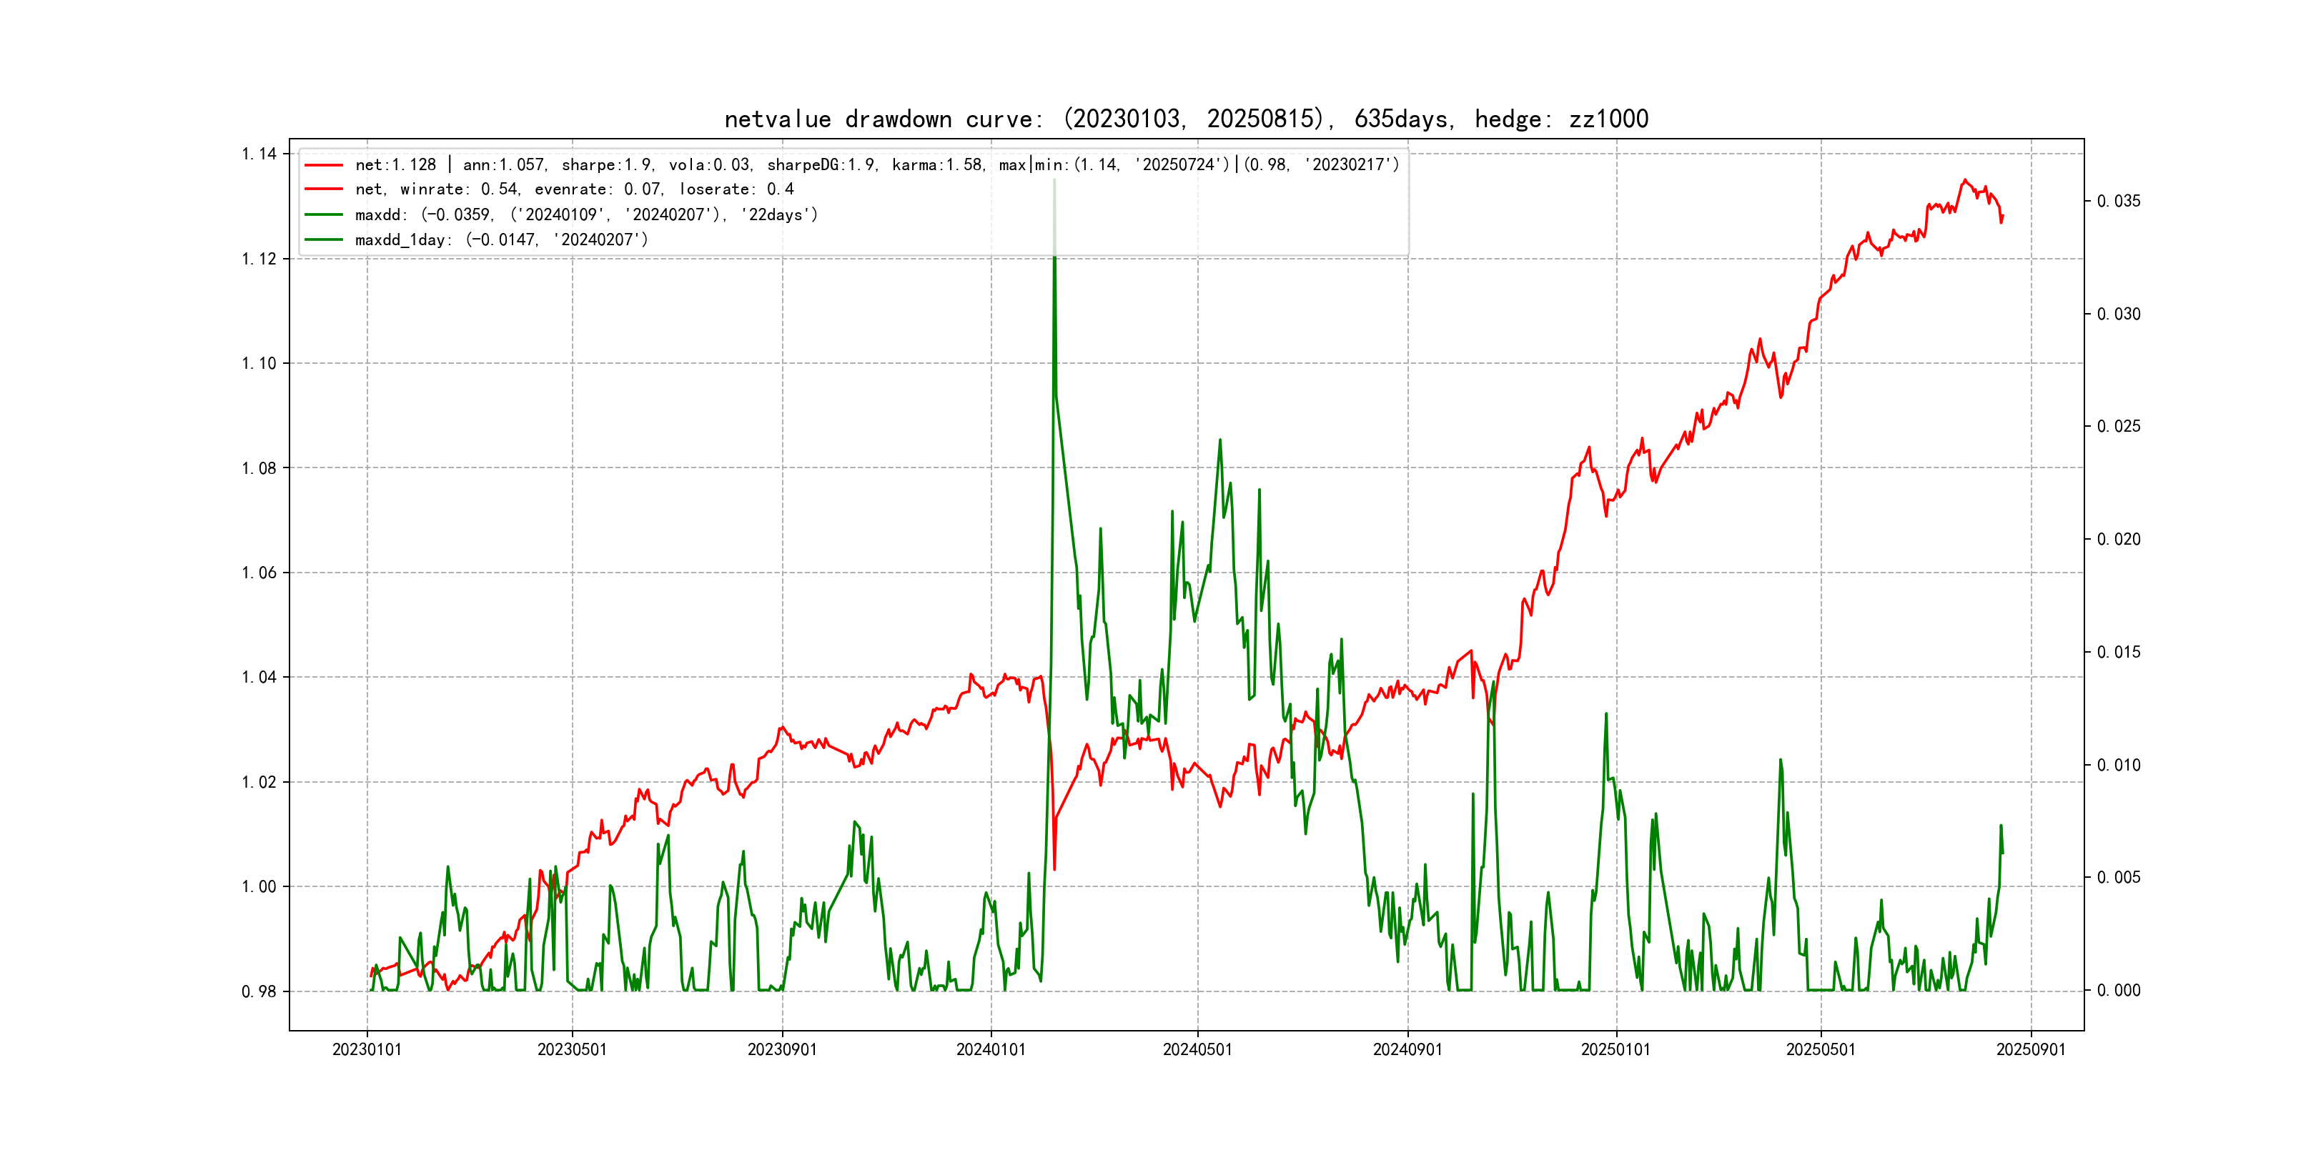Click the green swatch beside maxdd_1day entry
This screenshot has height=1158, width=2316.
pyautogui.click(x=324, y=240)
